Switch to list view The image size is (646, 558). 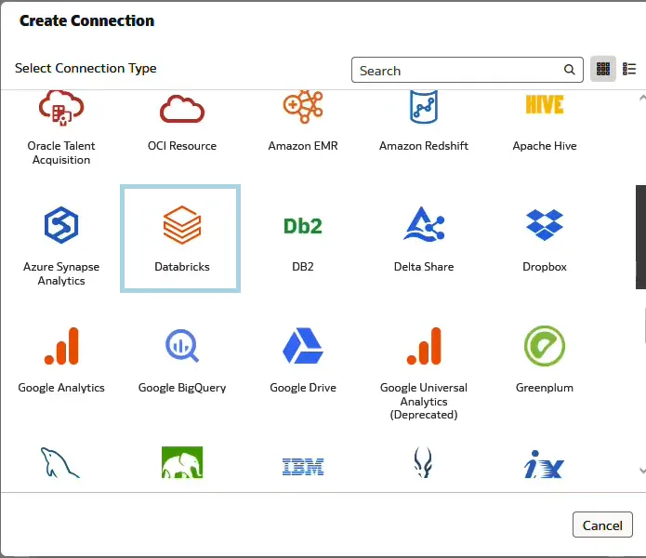click(x=629, y=69)
